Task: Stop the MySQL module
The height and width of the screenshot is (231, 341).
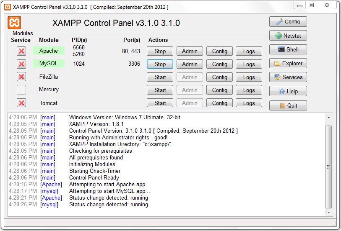Action: pos(160,64)
